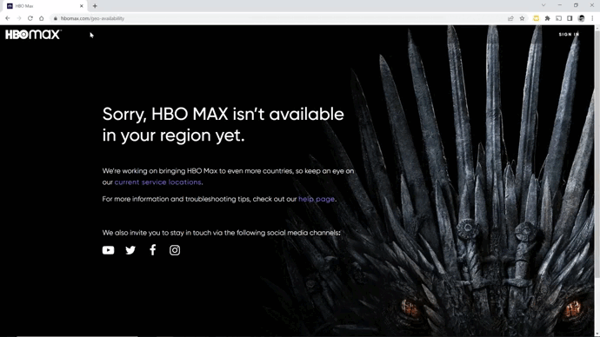Toggle the browser side panel icon

[570, 18]
